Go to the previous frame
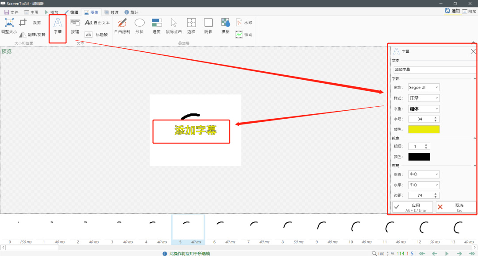 click(x=435, y=253)
